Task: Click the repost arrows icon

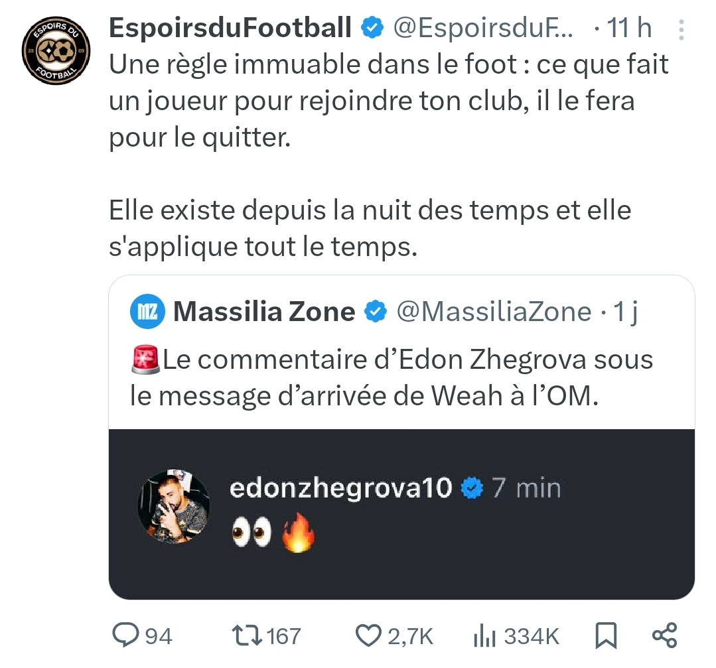Action: pyautogui.click(x=247, y=635)
